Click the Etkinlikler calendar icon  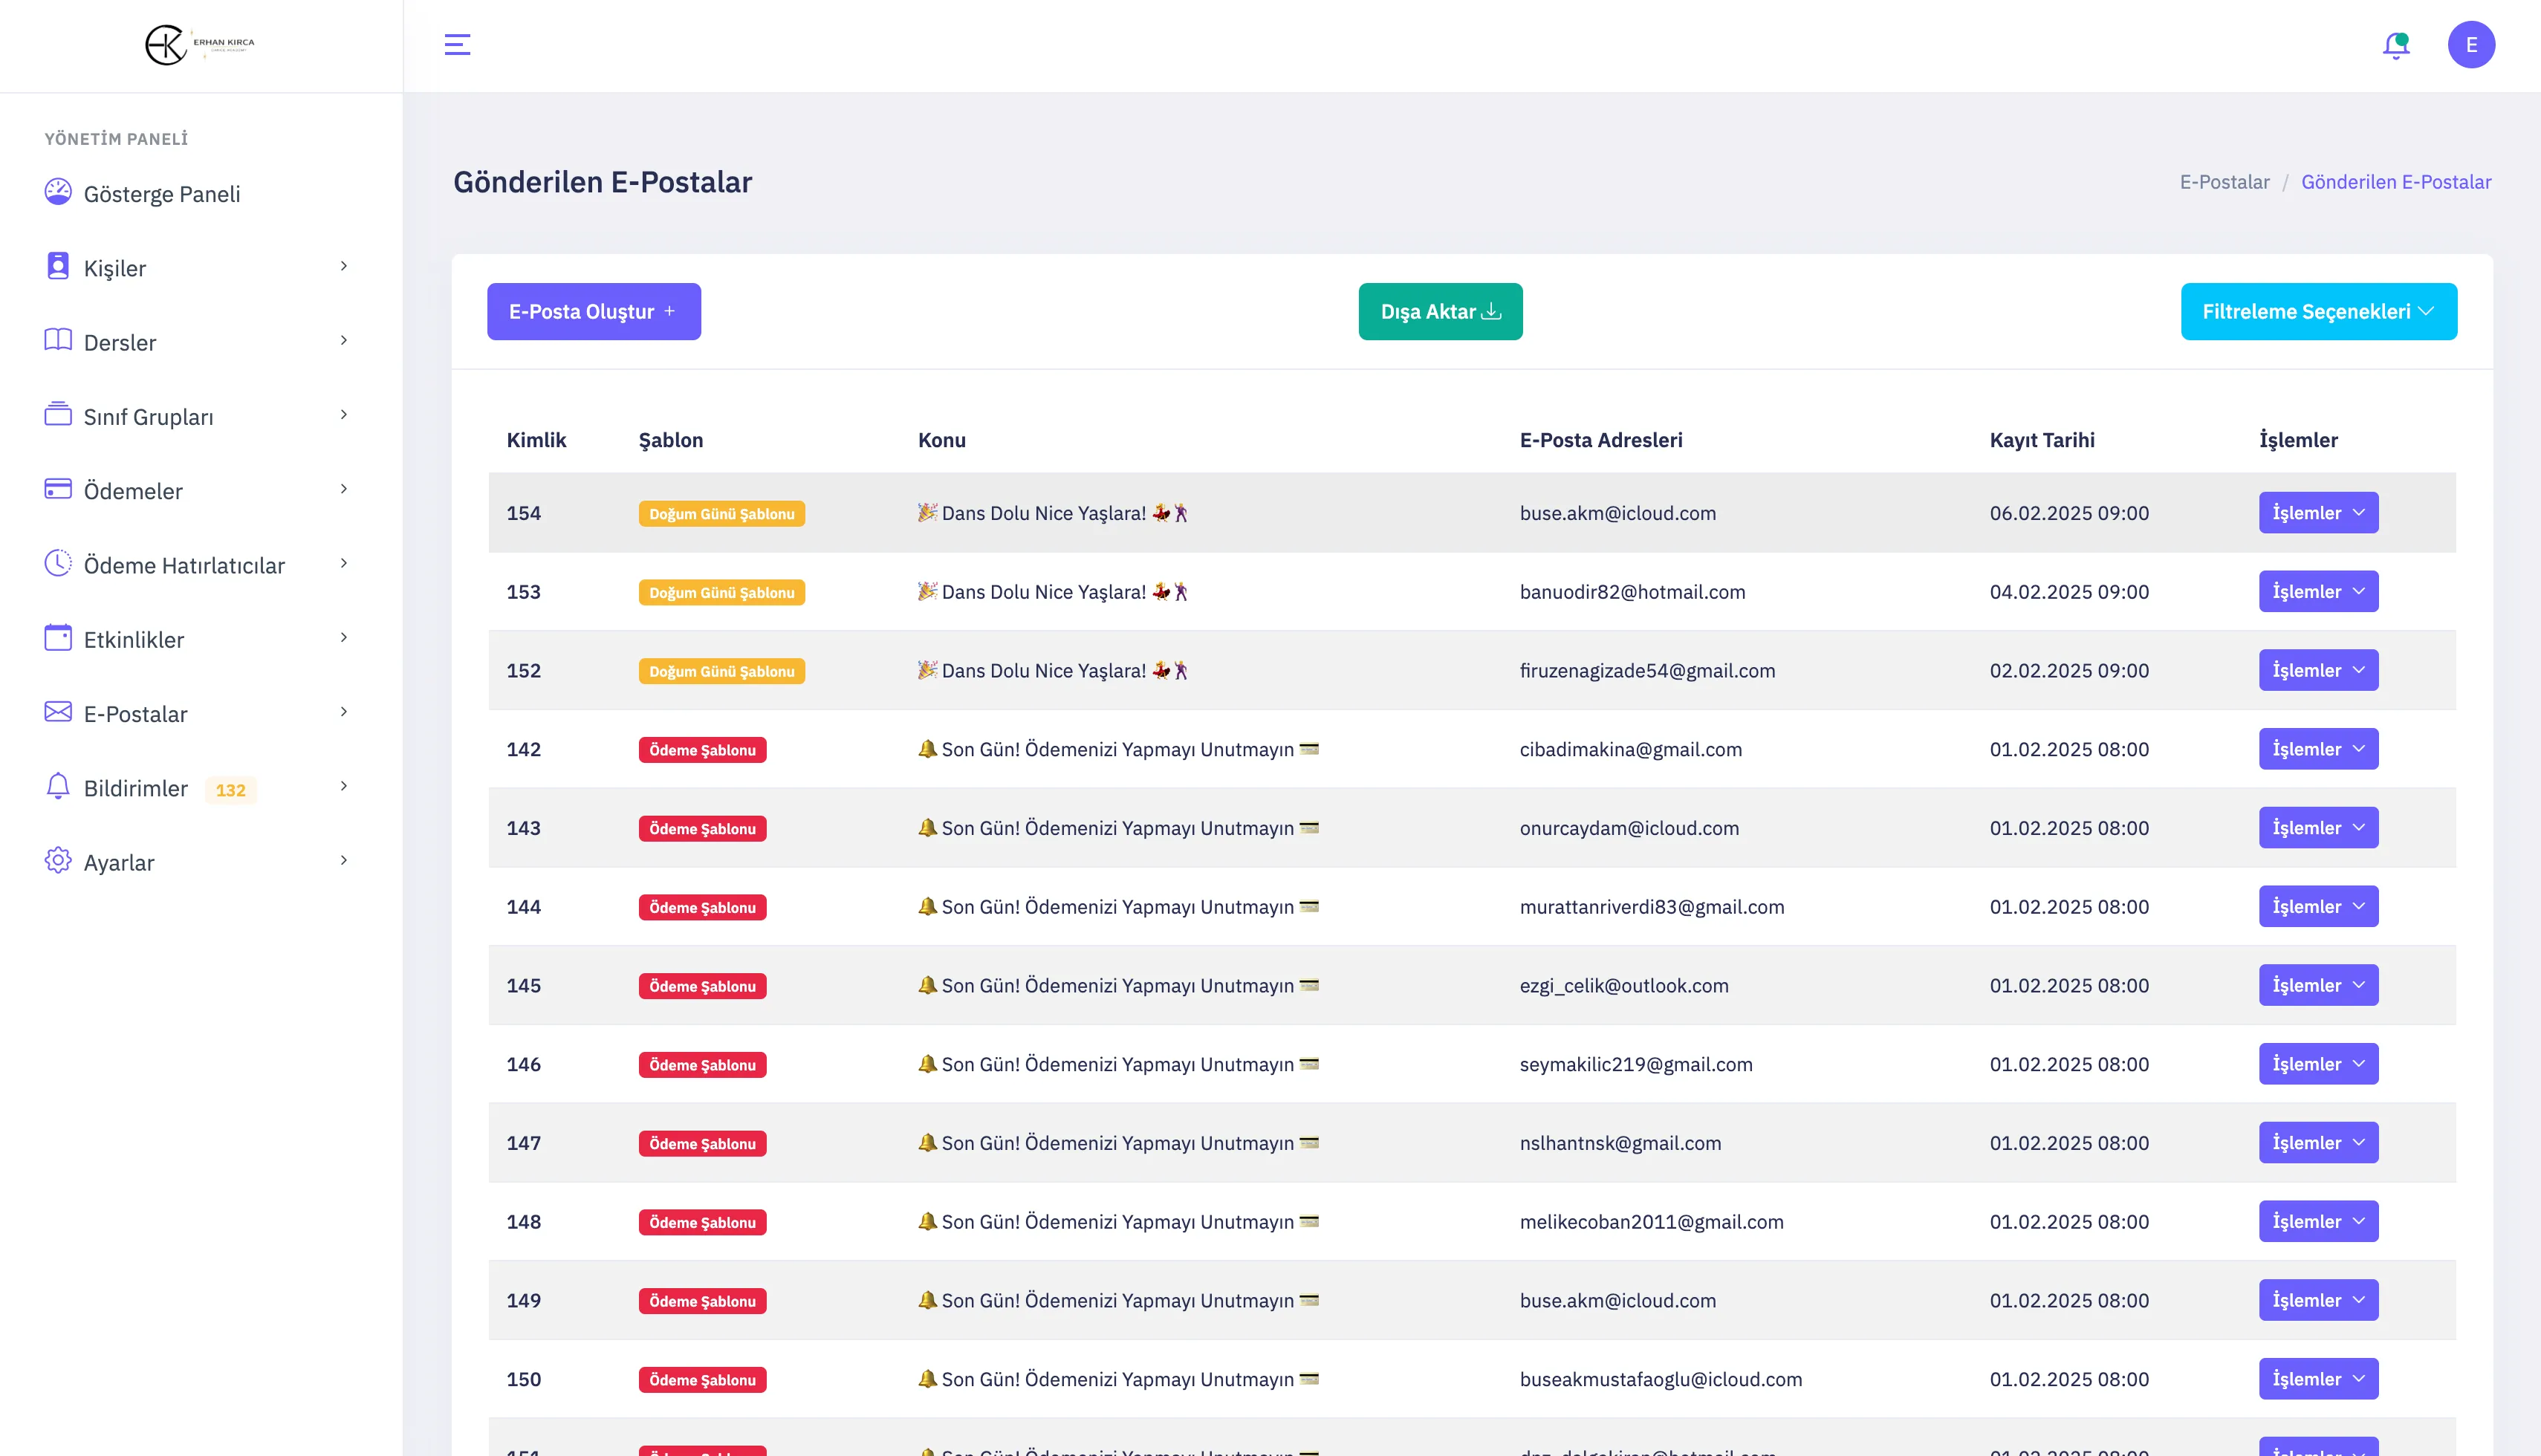(x=58, y=638)
